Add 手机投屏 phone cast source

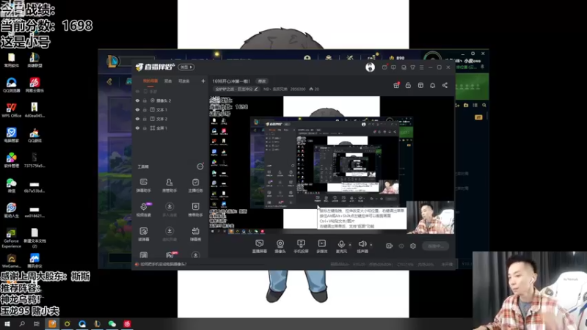click(301, 246)
